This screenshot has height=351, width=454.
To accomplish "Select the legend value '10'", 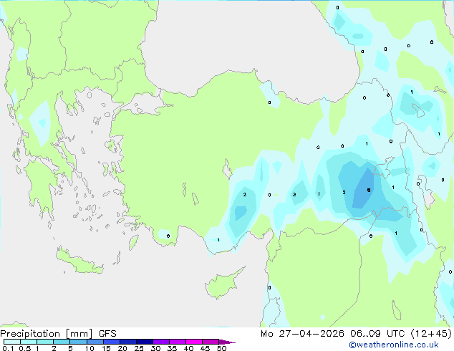I will pos(90,348).
